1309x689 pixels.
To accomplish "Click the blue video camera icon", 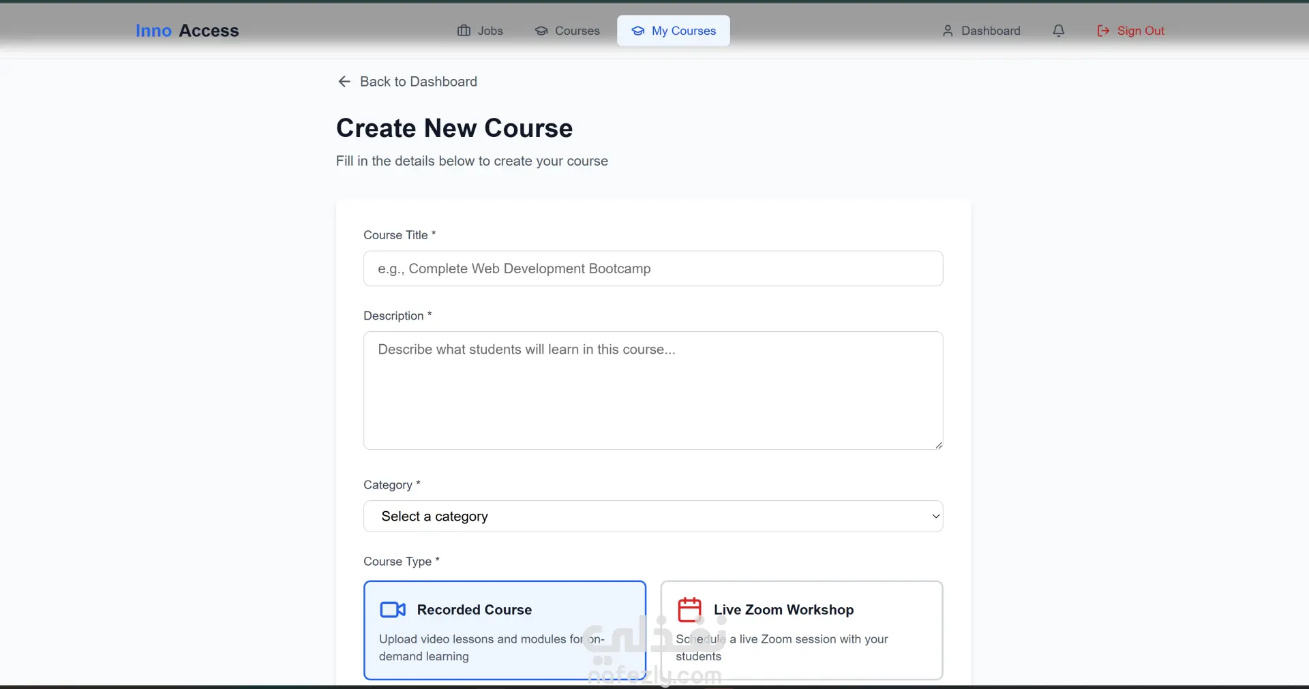I will [393, 609].
